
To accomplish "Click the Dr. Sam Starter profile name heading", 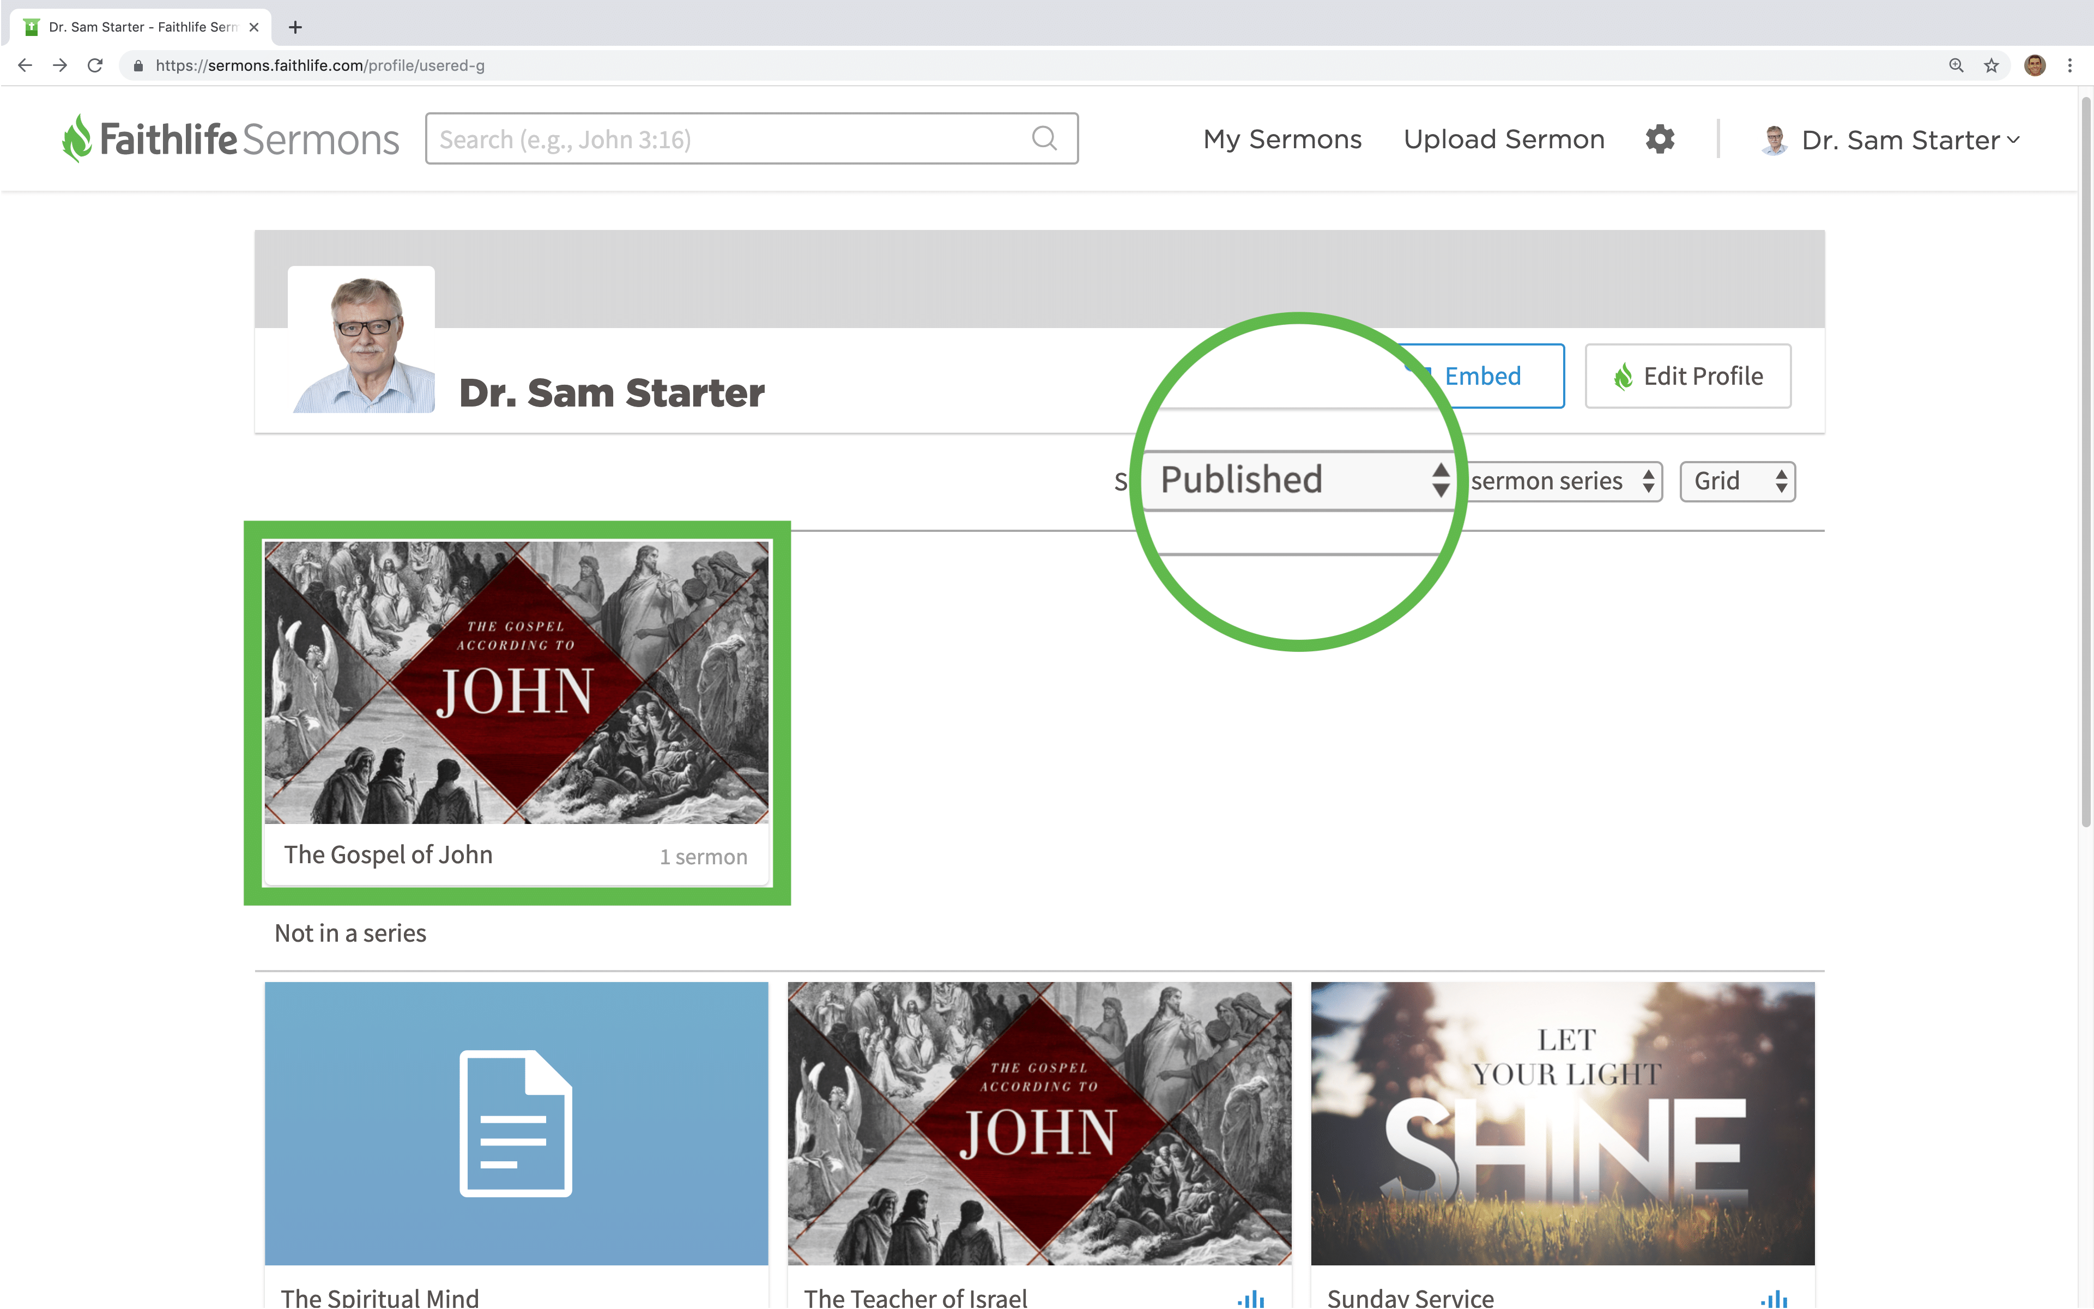I will click(611, 393).
